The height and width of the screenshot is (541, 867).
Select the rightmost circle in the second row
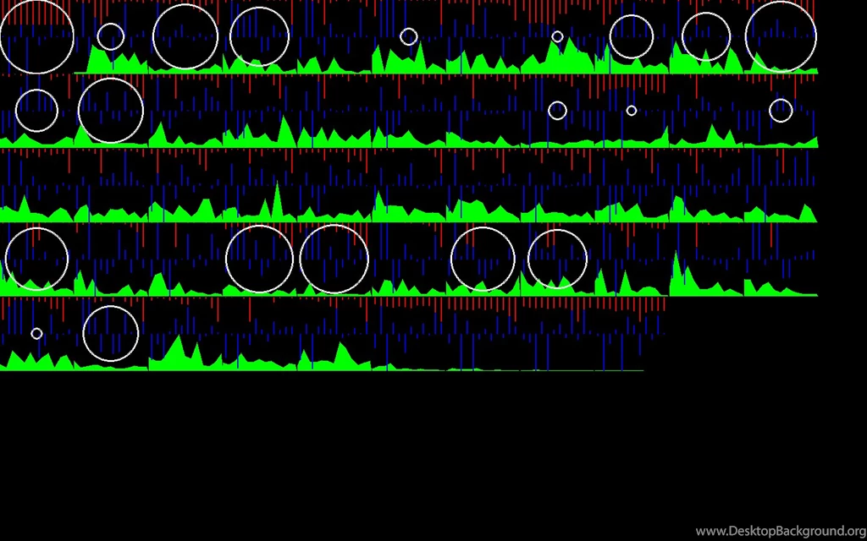pos(781,111)
